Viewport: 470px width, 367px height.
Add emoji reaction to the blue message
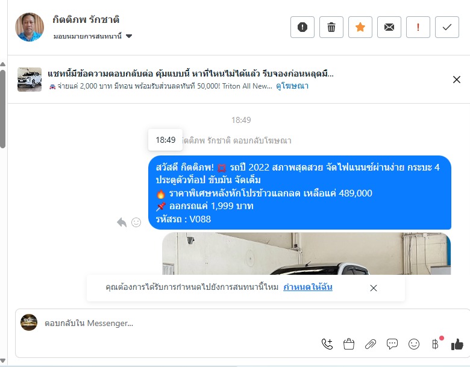tap(136, 222)
